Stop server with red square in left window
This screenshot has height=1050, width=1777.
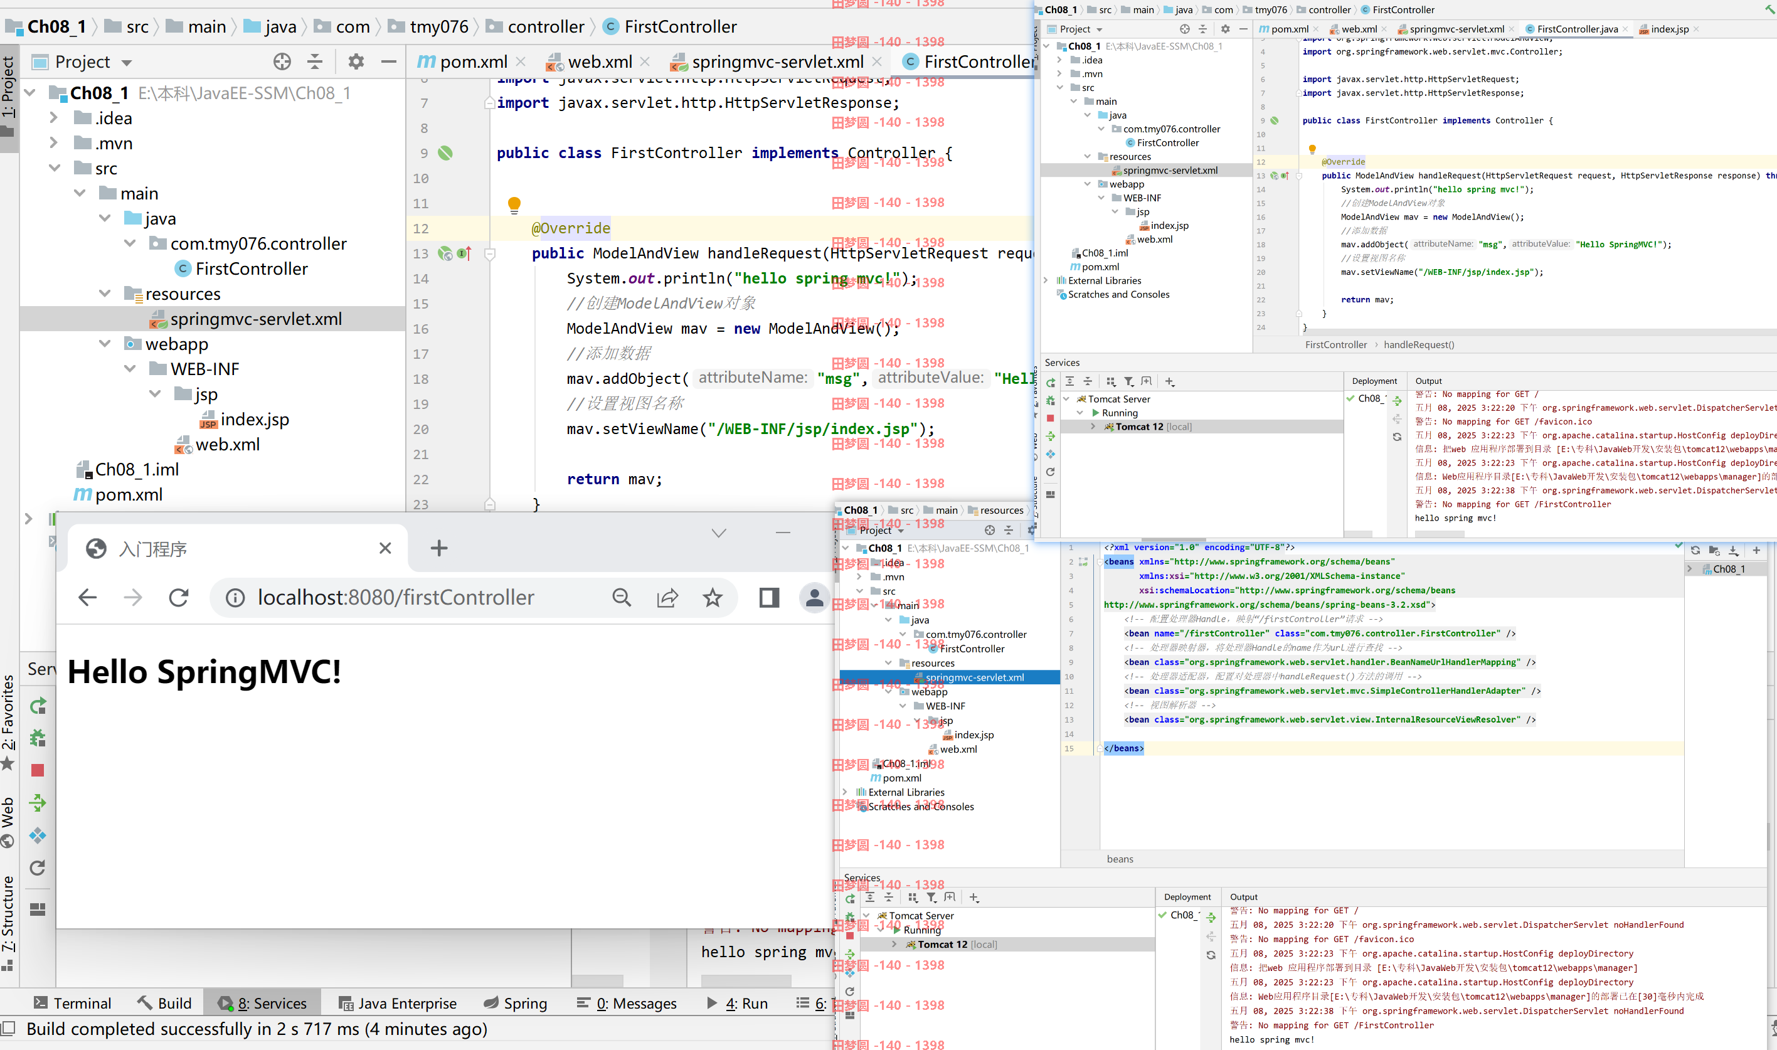click(x=38, y=770)
